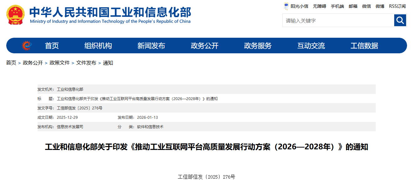This screenshot has height=183, width=413.
Task: Open the 政务公开 menu
Action: pos(204,46)
